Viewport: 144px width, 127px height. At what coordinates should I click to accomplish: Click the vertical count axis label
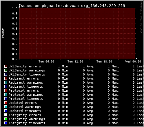point(3,33)
